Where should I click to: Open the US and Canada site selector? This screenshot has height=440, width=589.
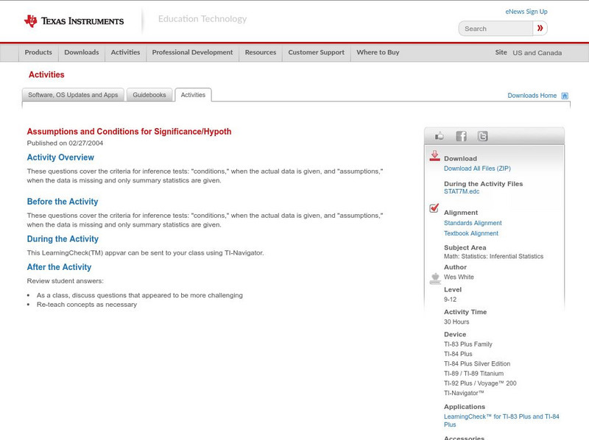click(x=537, y=53)
